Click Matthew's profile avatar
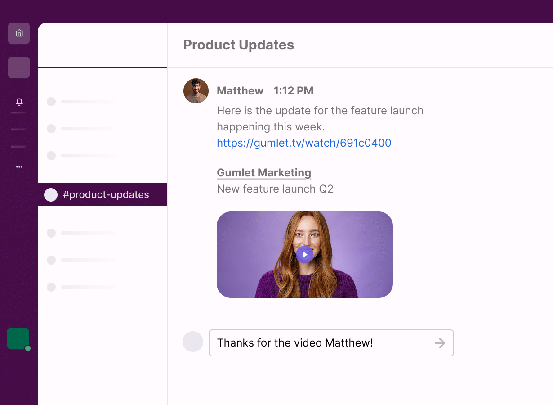The image size is (553, 405). click(x=196, y=91)
